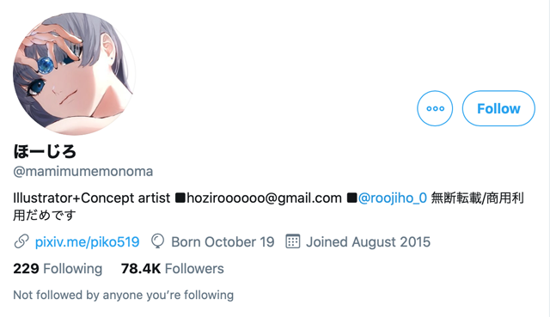Viewport: 550px width, 317px height.
Task: Click the hozirooooo@gmail.com email text
Action: (264, 198)
